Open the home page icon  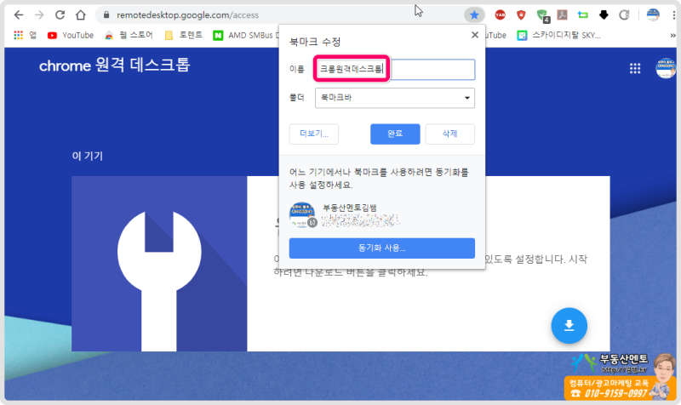(80, 15)
